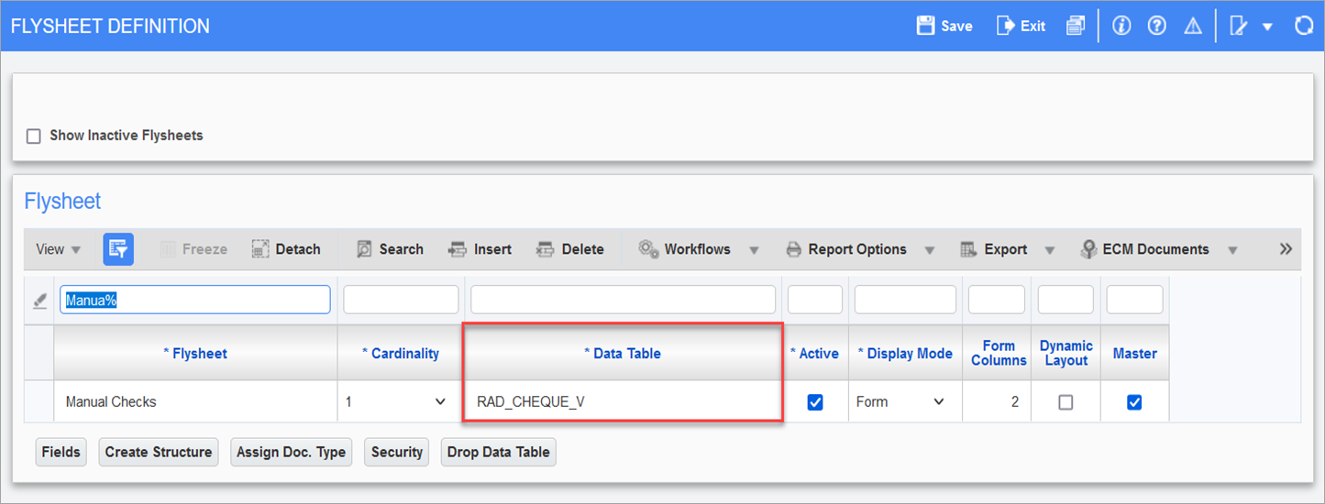Click the Create Structure button

click(159, 452)
